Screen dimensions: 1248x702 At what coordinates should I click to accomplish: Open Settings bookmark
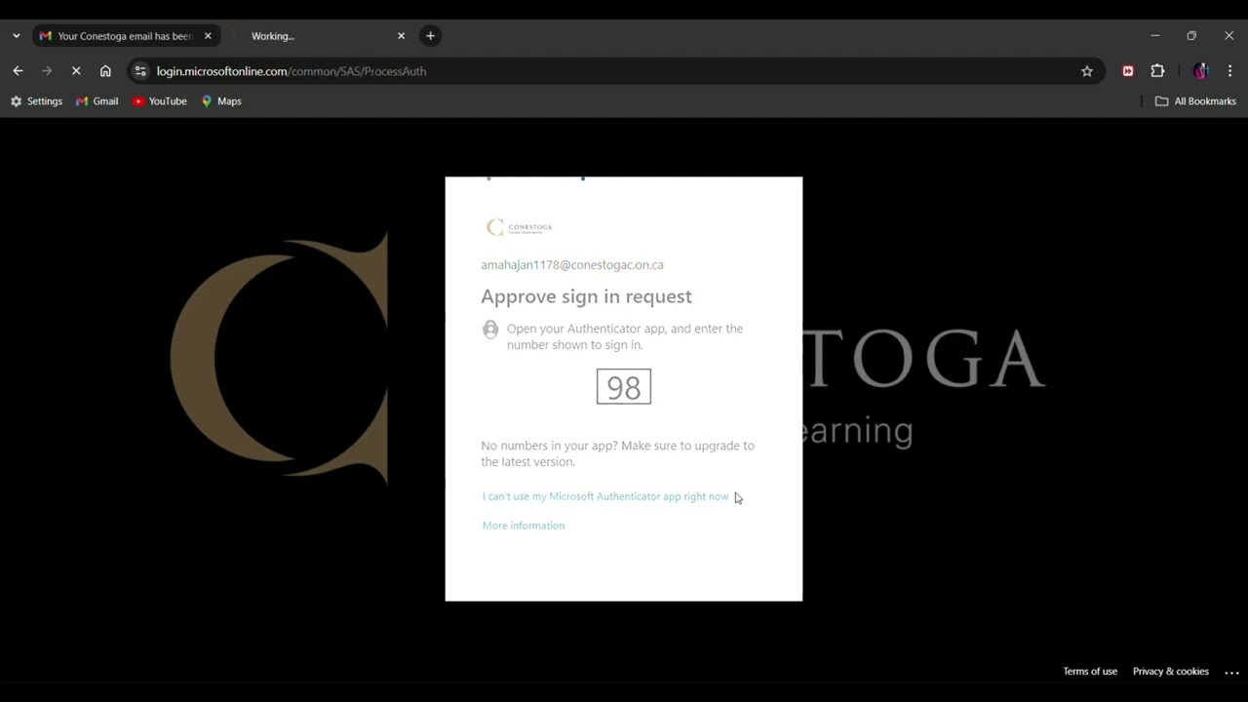point(36,101)
